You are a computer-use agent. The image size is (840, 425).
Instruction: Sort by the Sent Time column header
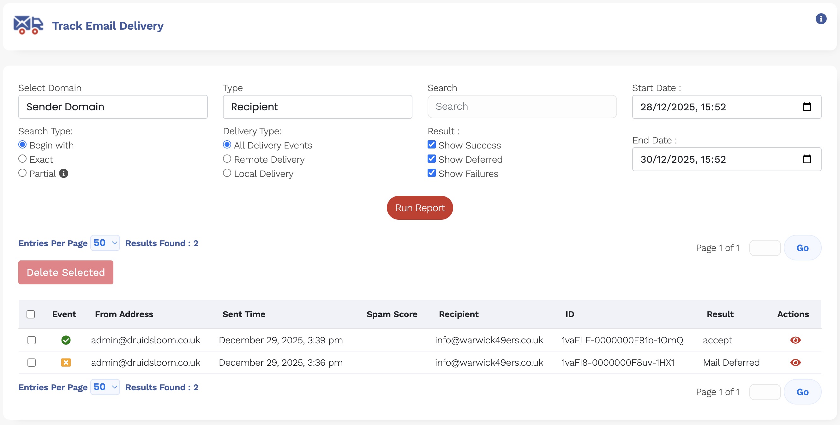243,314
